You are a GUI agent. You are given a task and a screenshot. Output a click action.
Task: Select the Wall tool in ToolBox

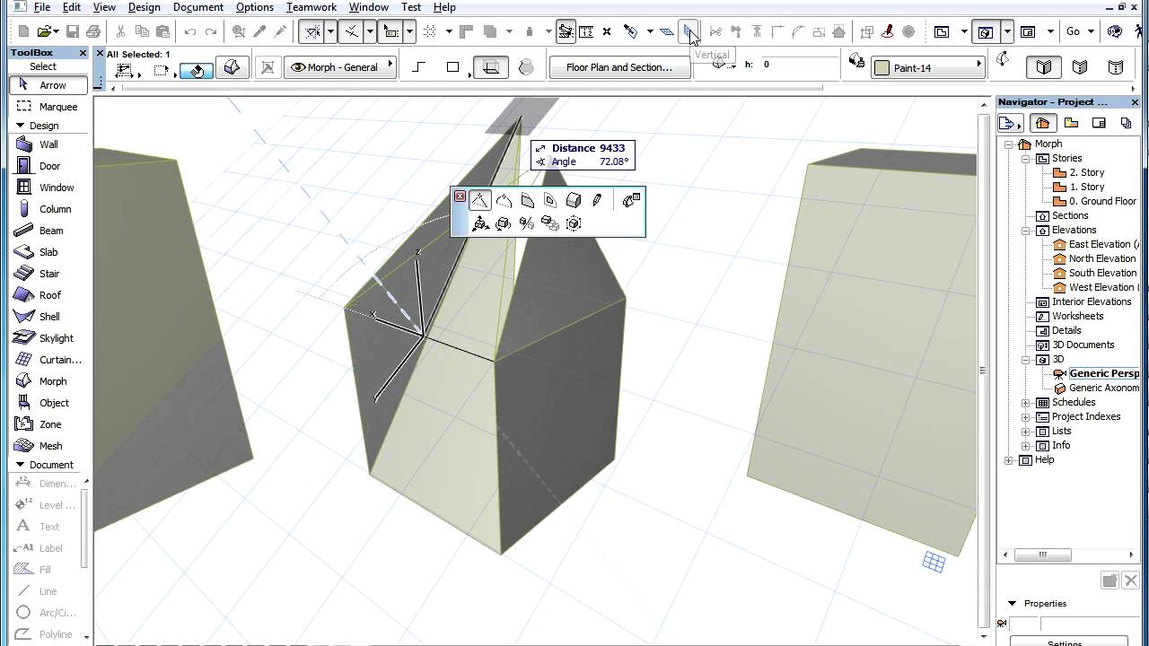point(48,144)
